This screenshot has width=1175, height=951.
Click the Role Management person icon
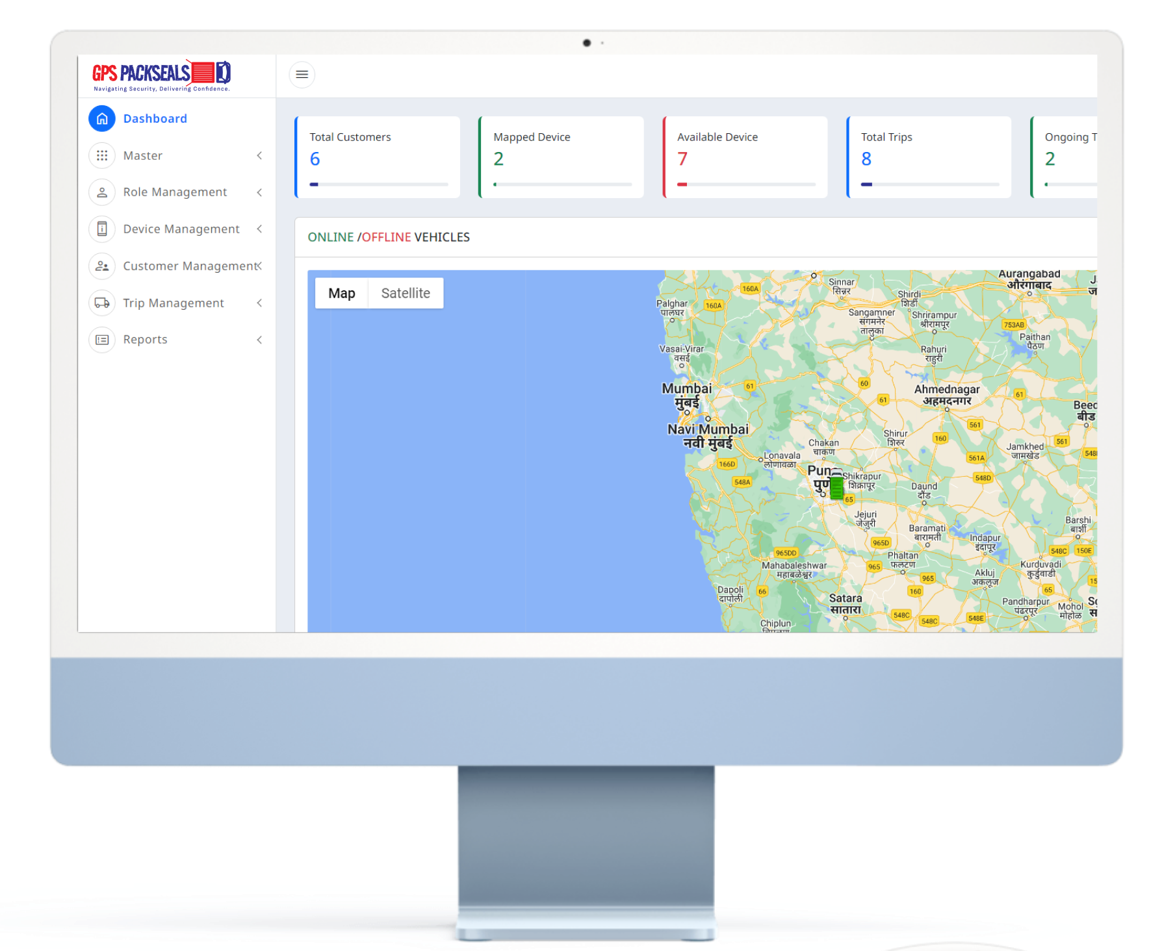(102, 192)
